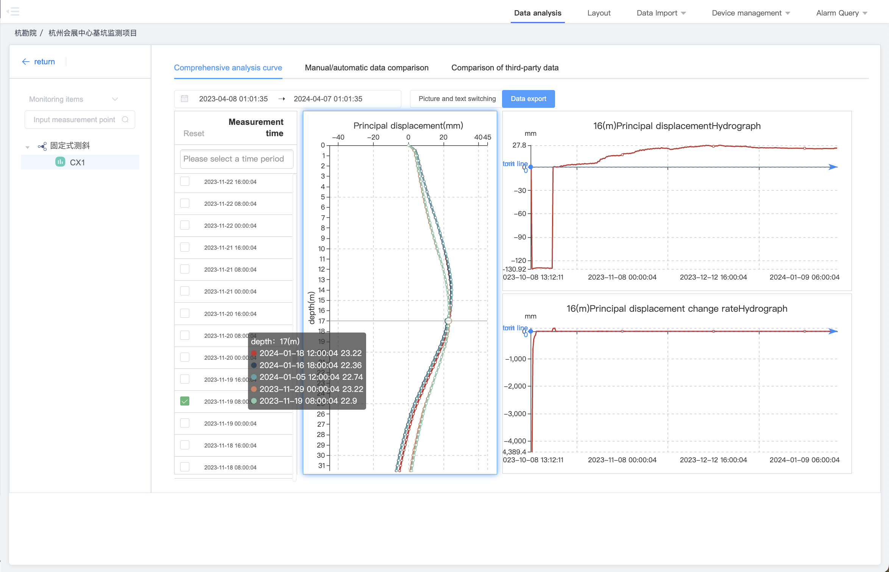Check the 2023-11-22 16:00:04 checkbox
Screen dimensions: 889x572
click(x=185, y=181)
